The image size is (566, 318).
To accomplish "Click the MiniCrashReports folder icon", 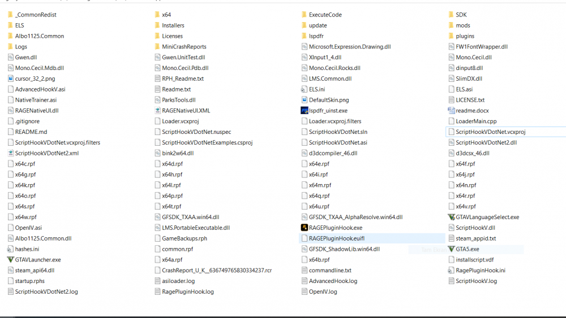I will pyautogui.click(x=157, y=46).
